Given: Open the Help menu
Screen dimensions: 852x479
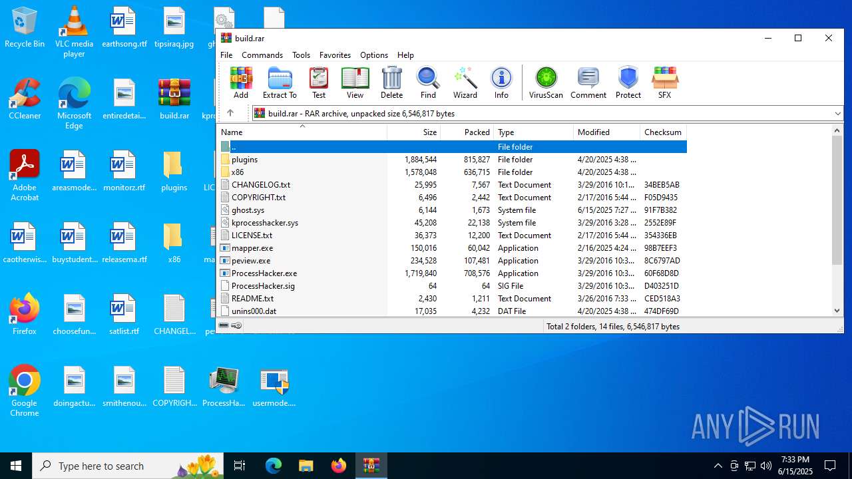Looking at the screenshot, I should click(405, 55).
